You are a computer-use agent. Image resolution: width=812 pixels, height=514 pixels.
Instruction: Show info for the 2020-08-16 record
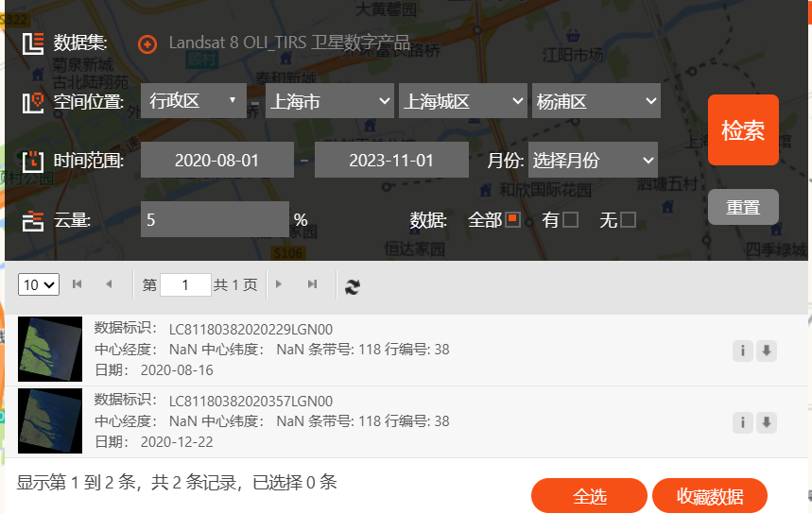point(743,351)
